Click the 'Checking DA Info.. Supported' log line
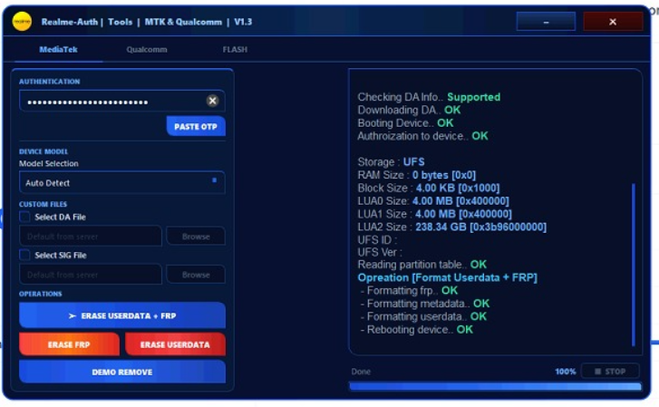 pyautogui.click(x=429, y=97)
